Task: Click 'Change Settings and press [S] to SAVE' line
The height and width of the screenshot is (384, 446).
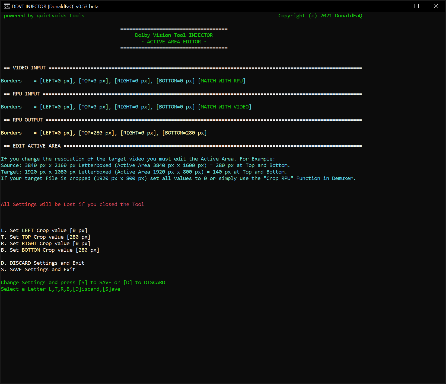Action: [x=83, y=283]
